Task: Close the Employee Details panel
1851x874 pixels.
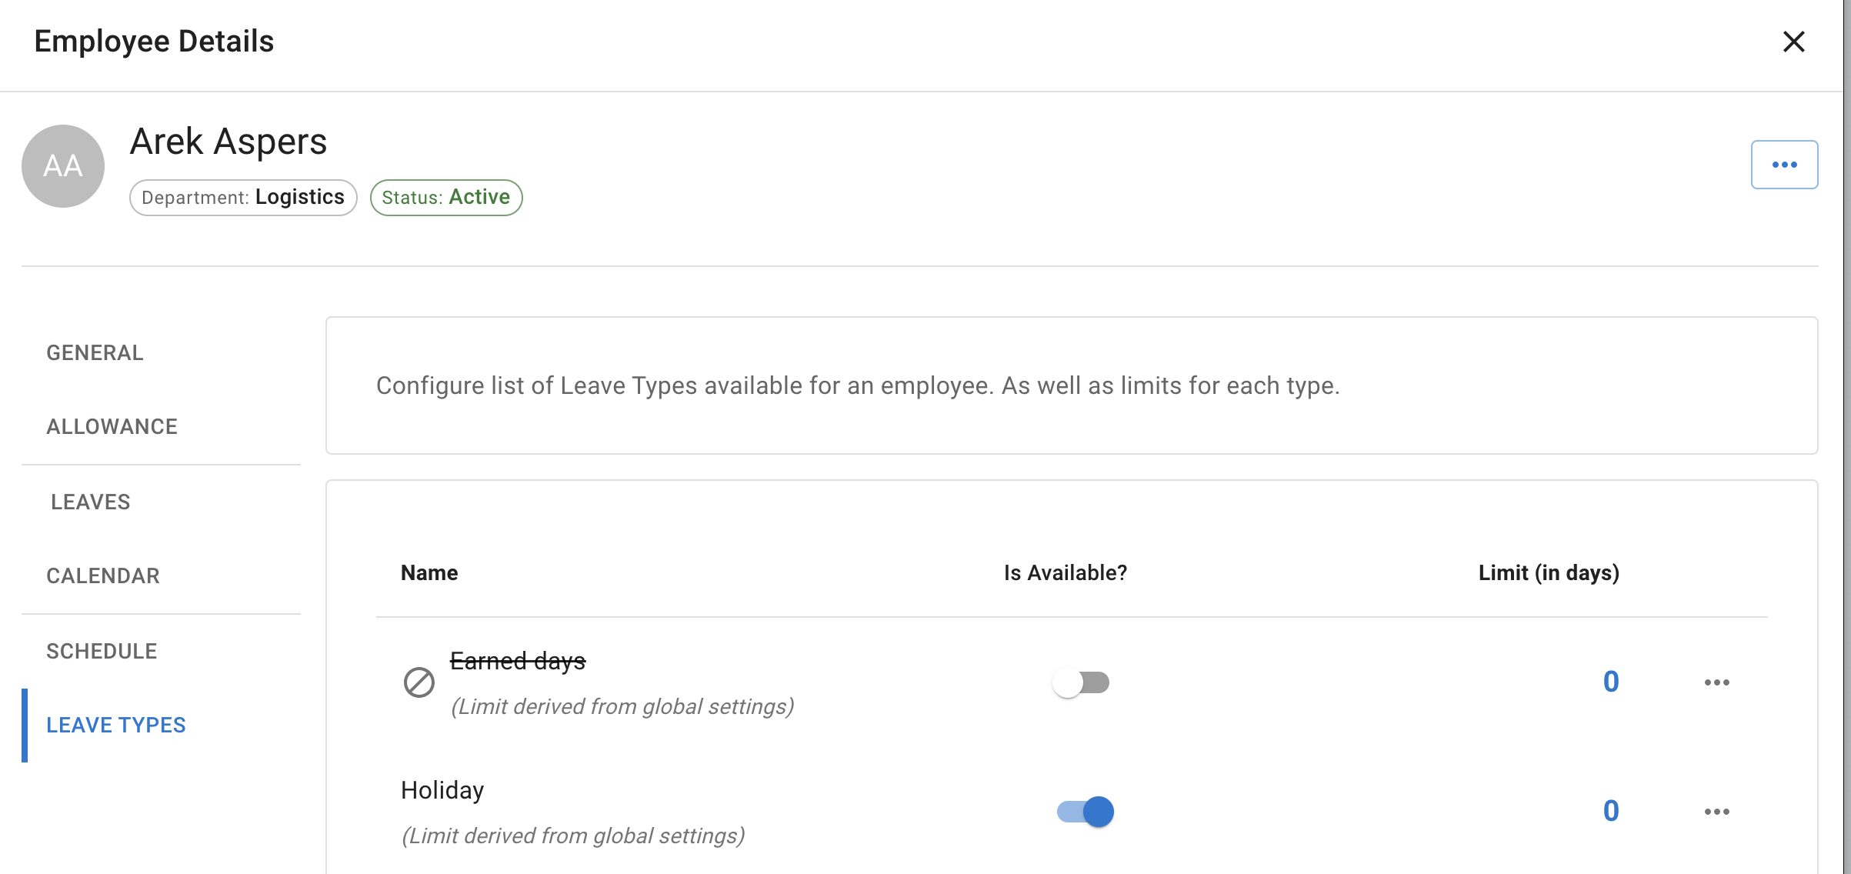Action: click(1794, 42)
